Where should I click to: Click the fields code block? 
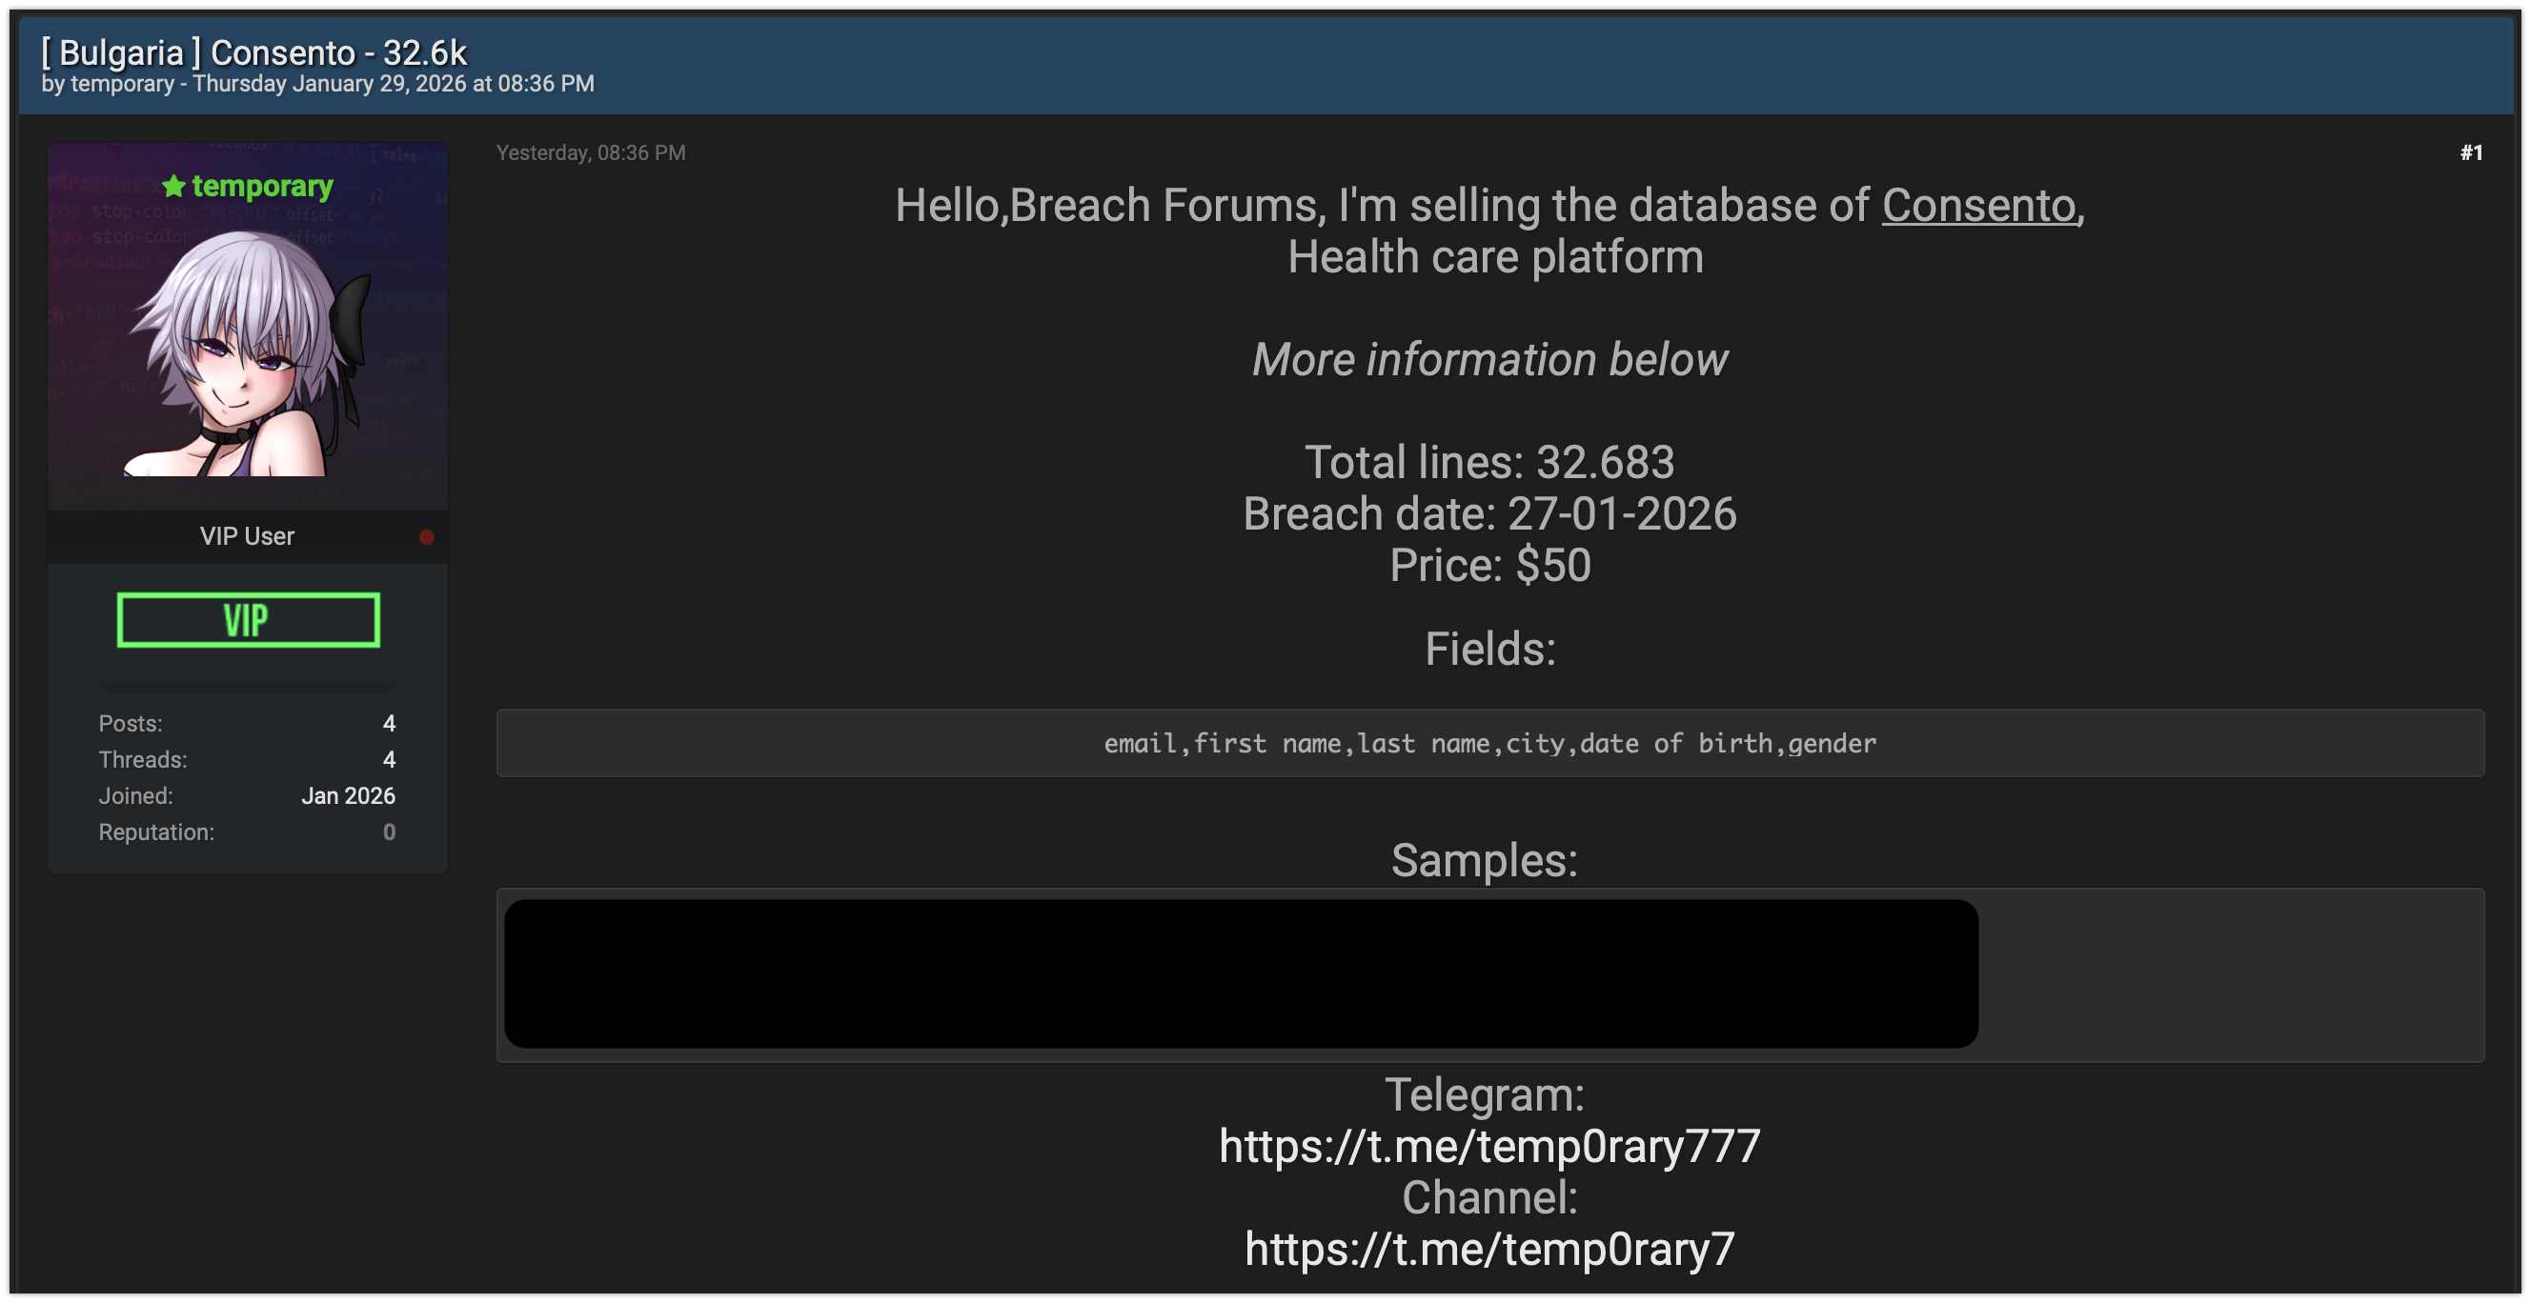[1489, 743]
